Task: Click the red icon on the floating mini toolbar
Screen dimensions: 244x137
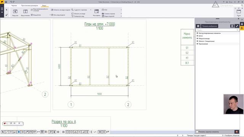Action: [5, 123]
